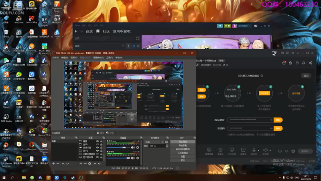The height and width of the screenshot is (181, 321).
Task: Remove the selected scene in OBS
Action: coord(58,164)
